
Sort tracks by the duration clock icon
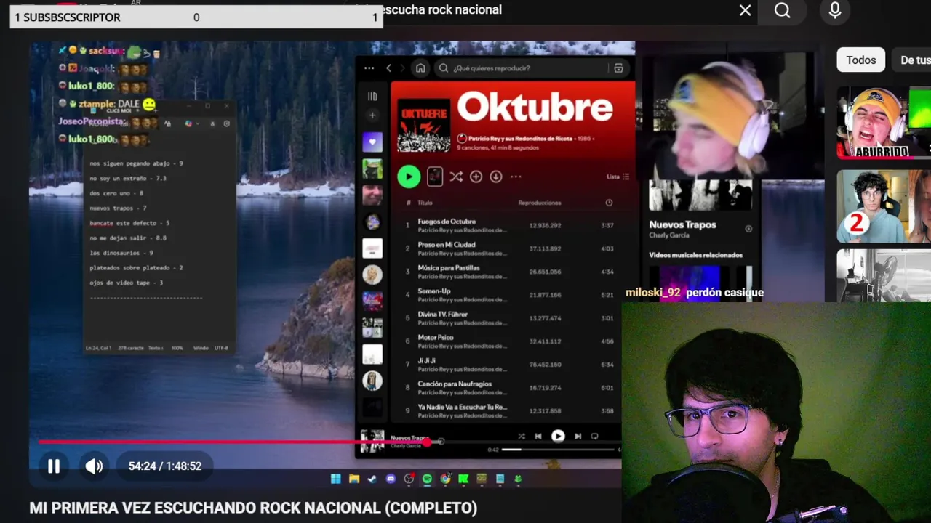pyautogui.click(x=609, y=203)
